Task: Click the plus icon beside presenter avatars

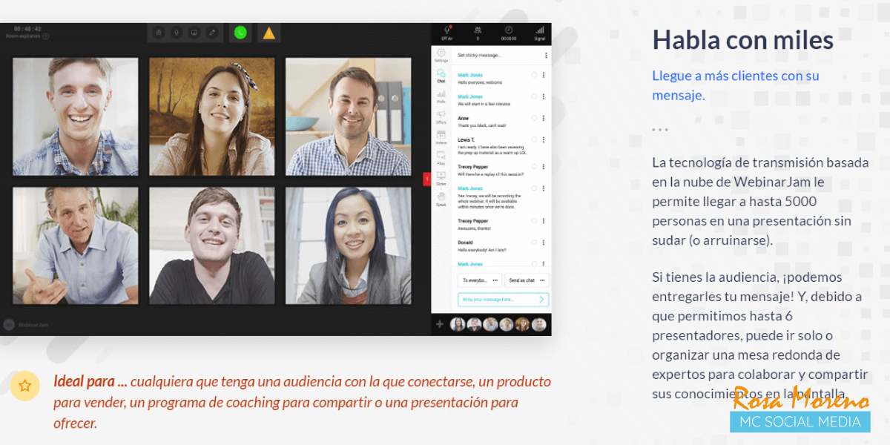Action: [x=440, y=324]
